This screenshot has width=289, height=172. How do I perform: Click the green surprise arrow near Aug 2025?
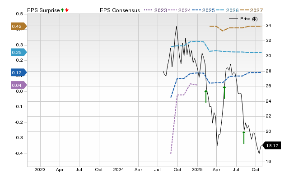(244, 137)
